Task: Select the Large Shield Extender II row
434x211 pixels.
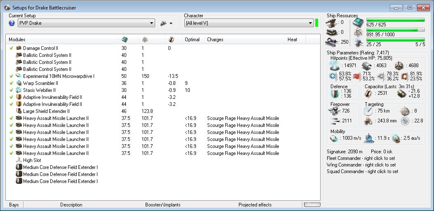Action: (x=163, y=111)
